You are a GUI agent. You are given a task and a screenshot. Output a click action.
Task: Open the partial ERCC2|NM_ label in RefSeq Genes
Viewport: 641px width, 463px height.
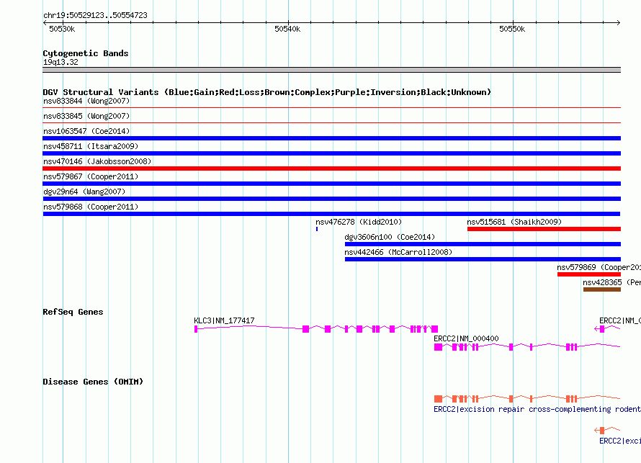619,321
